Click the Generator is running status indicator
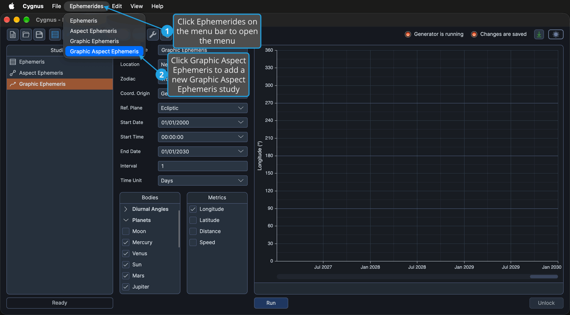The width and height of the screenshot is (570, 315). [x=434, y=34]
